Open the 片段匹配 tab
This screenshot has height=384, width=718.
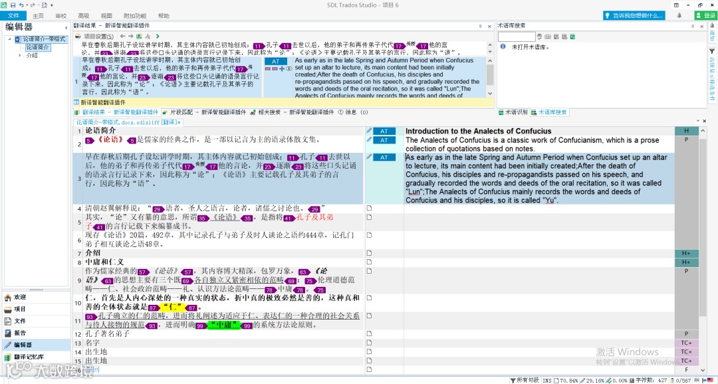[x=204, y=112]
